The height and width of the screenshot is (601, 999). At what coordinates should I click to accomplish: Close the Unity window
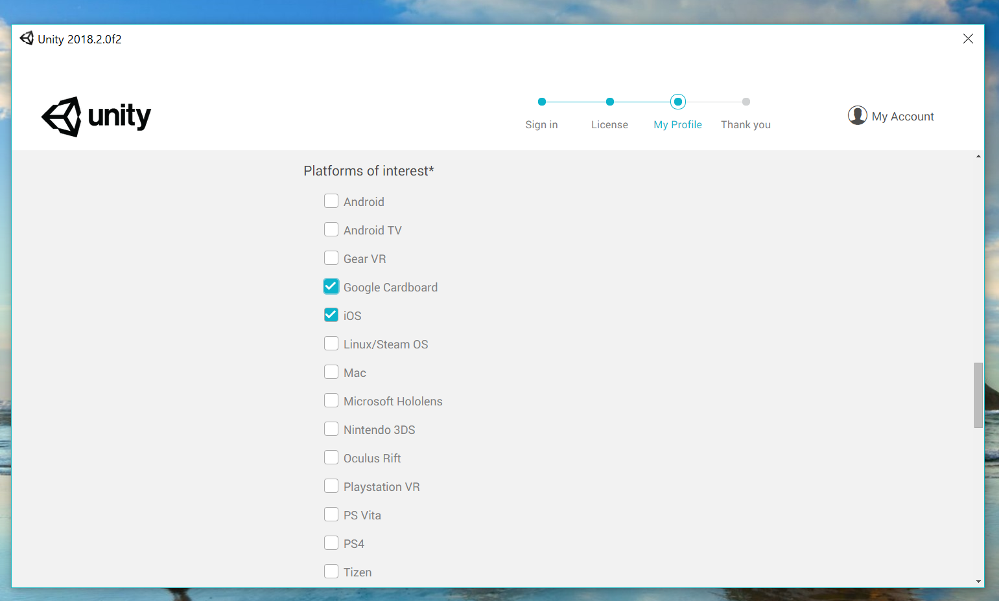(968, 39)
